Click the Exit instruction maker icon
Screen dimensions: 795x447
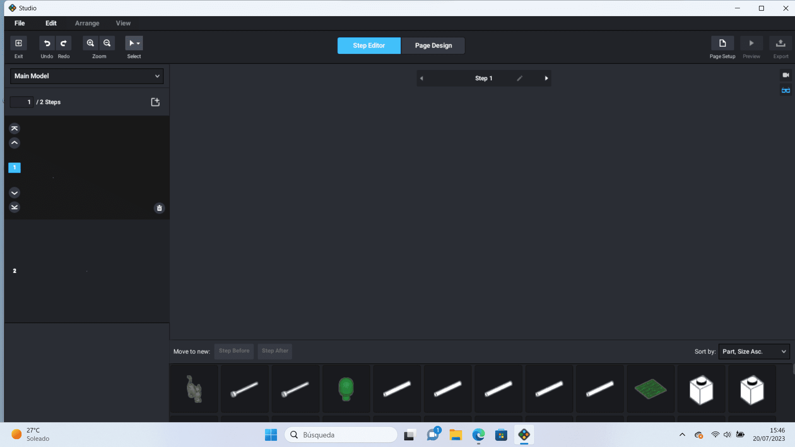19,43
